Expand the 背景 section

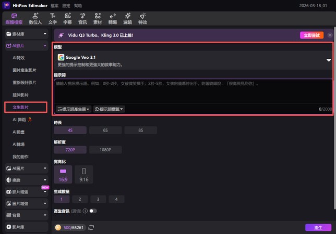[x=27, y=215]
